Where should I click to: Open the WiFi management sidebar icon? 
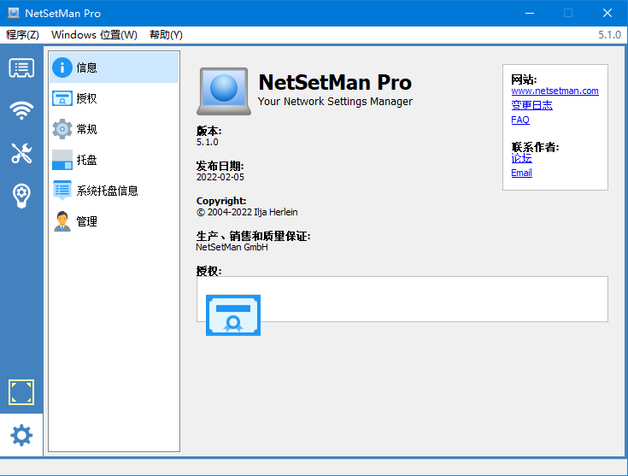tap(21, 110)
